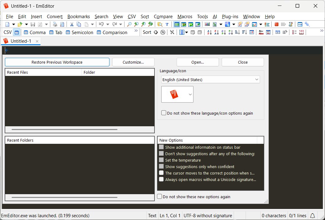
Task: Select the Untitled-1 document tab
Action: [x=21, y=41]
